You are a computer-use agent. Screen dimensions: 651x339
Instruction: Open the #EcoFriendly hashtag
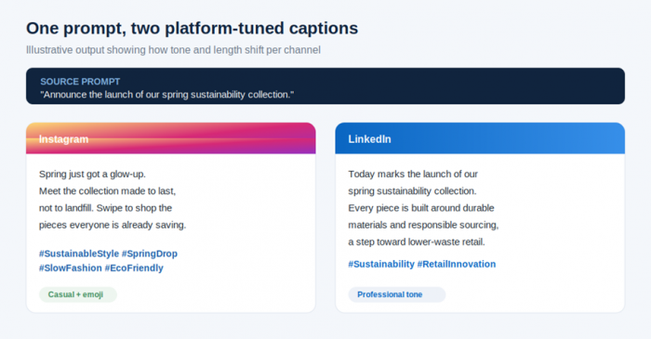click(x=134, y=268)
